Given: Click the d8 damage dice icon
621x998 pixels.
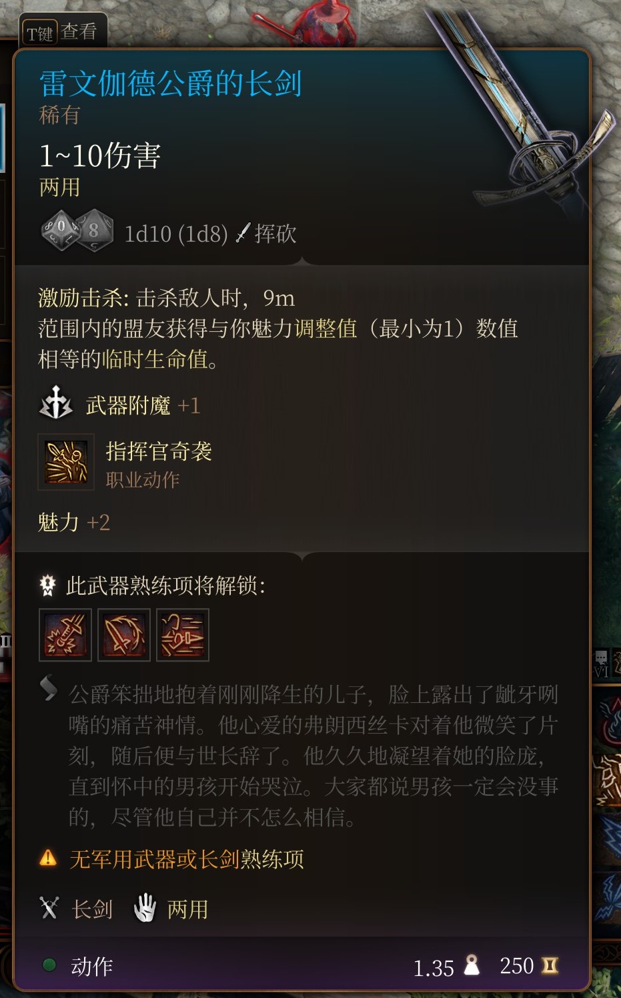Looking at the screenshot, I should tap(94, 232).
